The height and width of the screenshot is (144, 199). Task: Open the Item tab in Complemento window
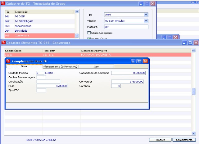[96, 66]
